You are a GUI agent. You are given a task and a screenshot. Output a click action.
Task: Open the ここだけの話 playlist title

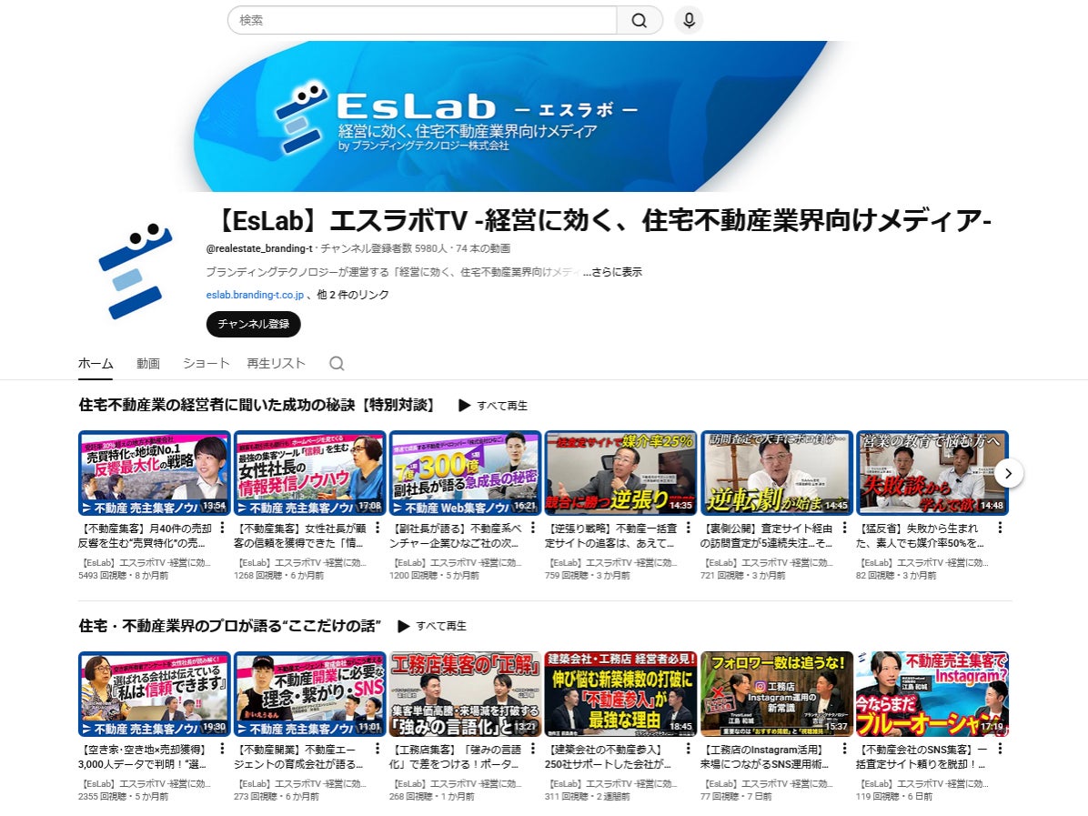coord(229,626)
